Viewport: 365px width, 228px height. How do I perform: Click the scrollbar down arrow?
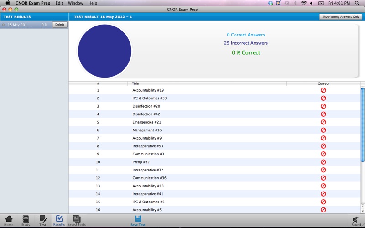363,211
